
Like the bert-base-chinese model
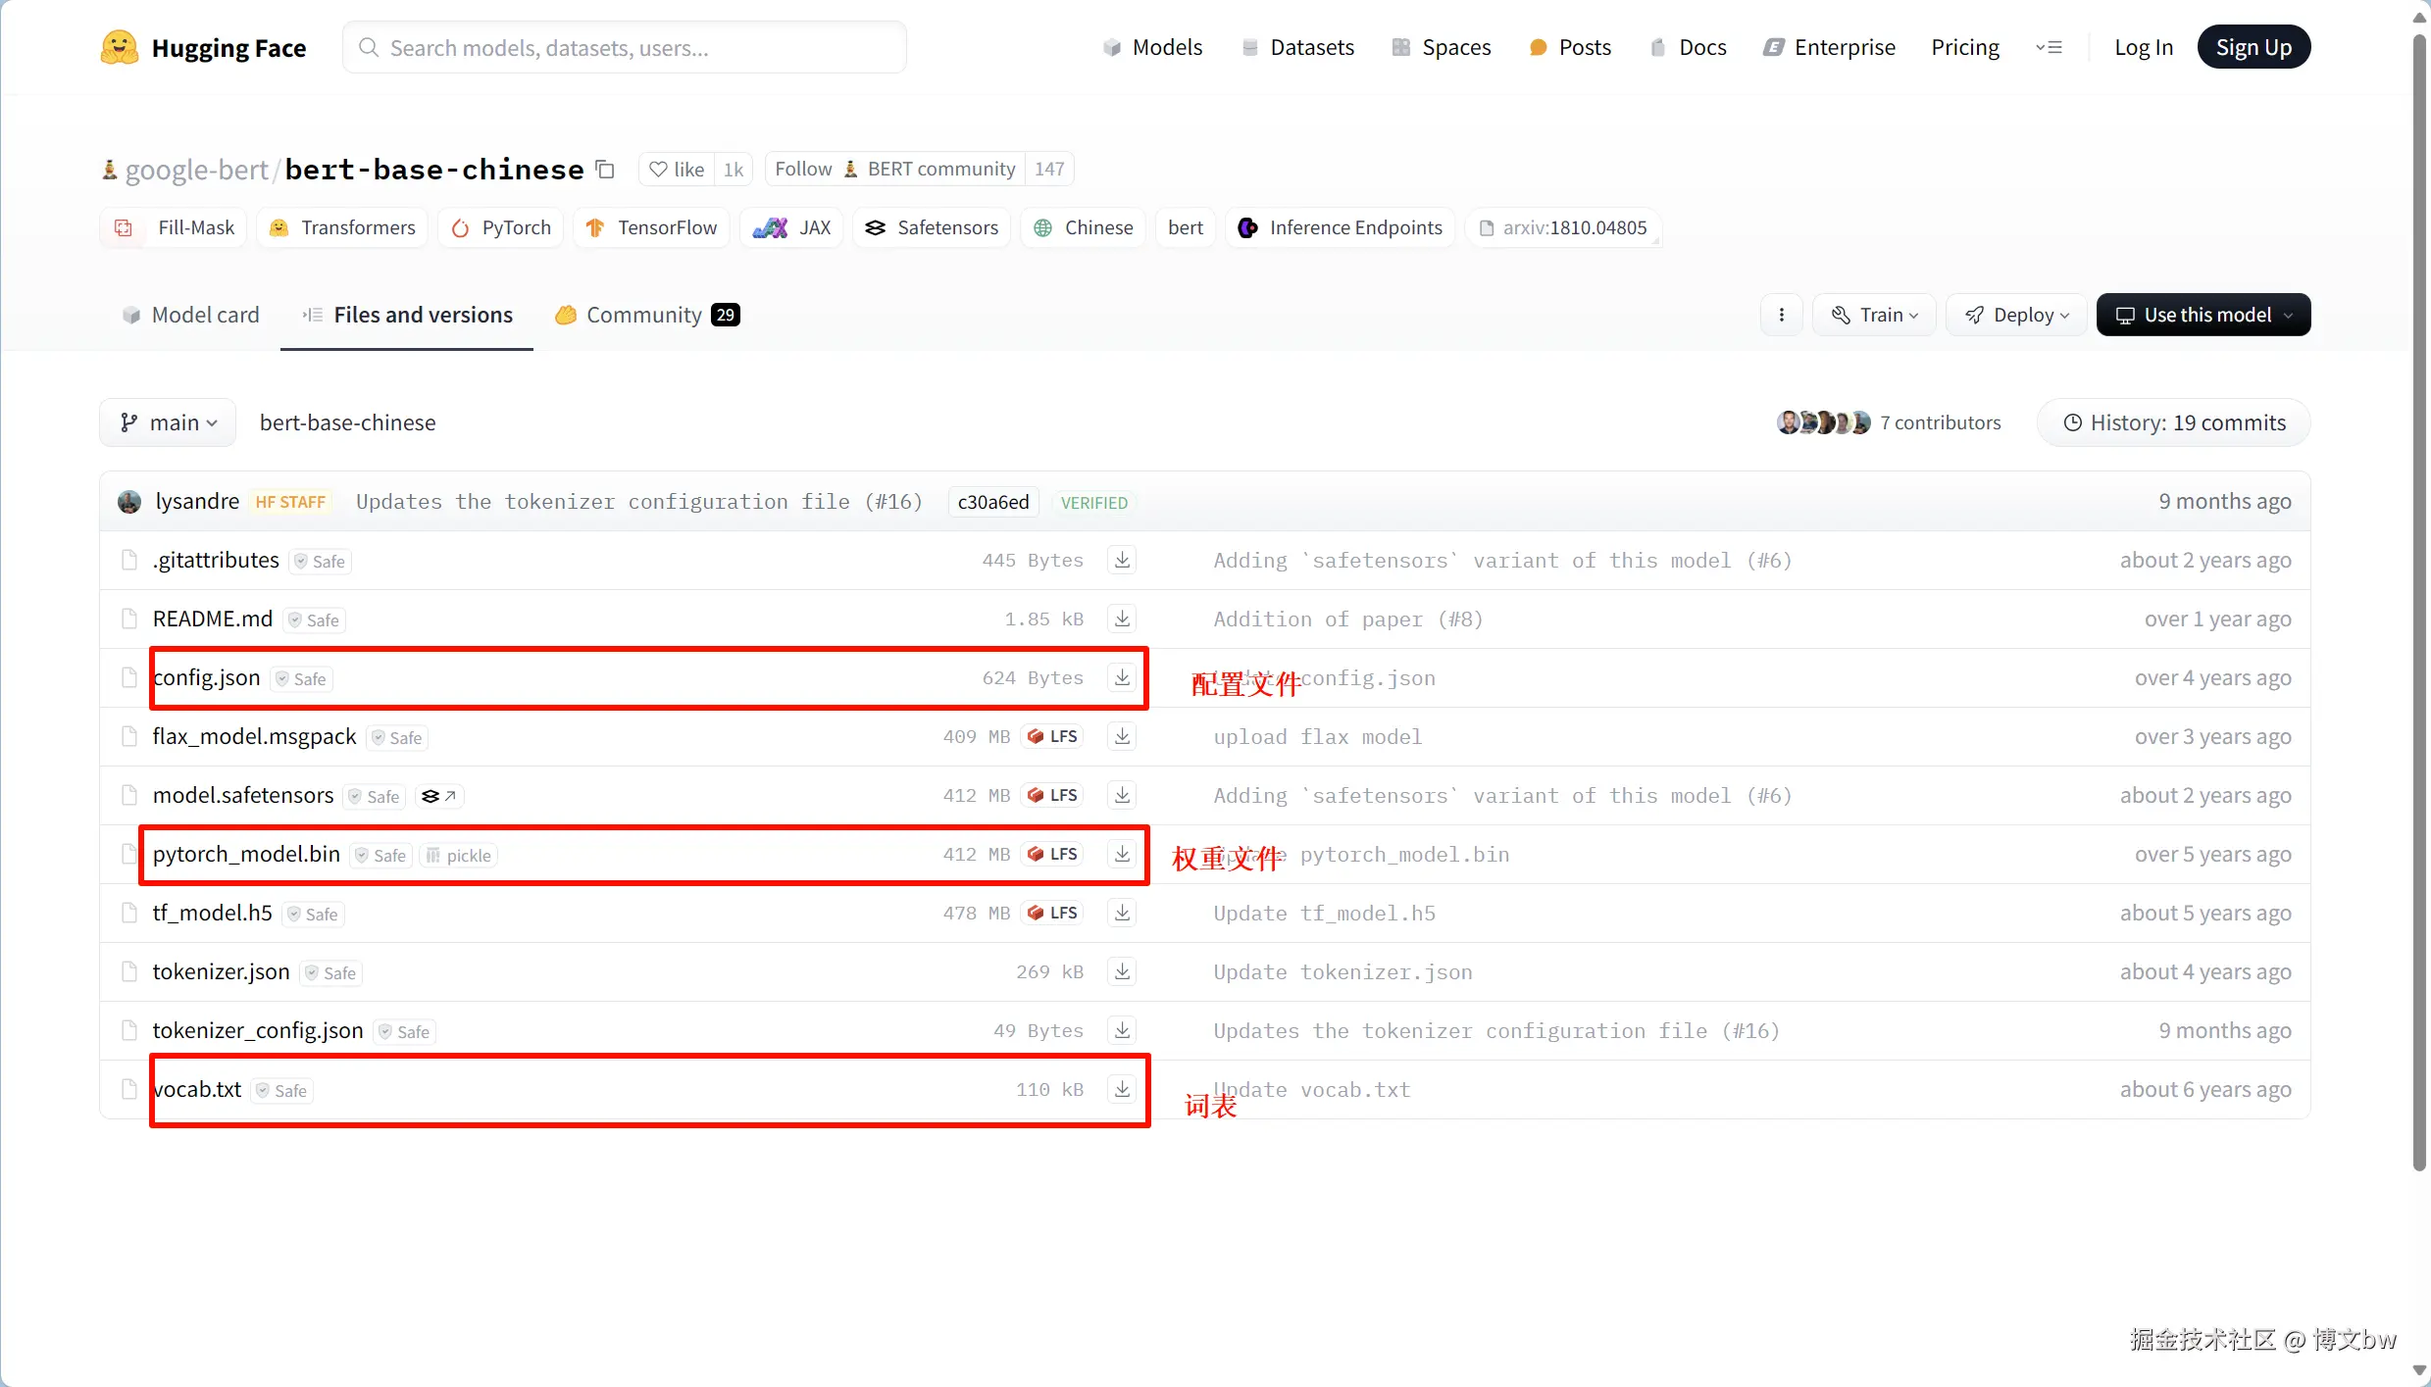click(677, 170)
